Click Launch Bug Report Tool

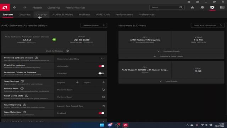pos(81,106)
